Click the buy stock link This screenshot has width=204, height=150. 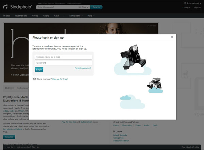[x=7, y=129]
